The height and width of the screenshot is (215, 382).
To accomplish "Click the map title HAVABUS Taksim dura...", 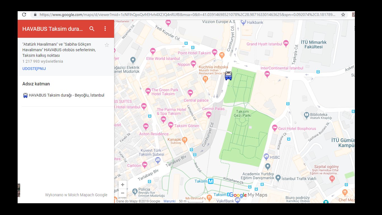I will click(53, 29).
